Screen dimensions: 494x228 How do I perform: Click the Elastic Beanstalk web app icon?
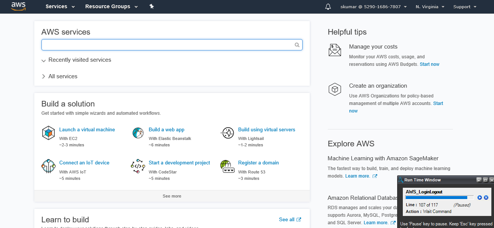pyautogui.click(x=138, y=133)
